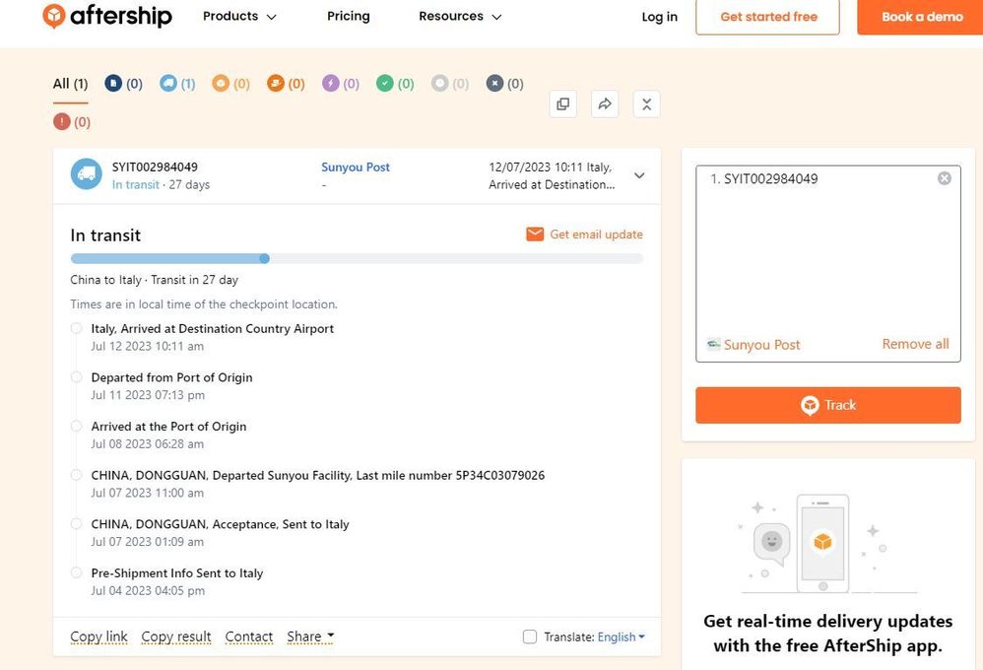Click the progress bar endpoint dot
The width and height of the screenshot is (983, 670).
pos(265,258)
